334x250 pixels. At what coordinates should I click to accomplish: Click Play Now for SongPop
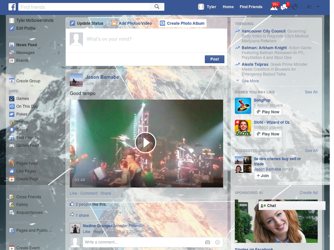[x=268, y=112]
